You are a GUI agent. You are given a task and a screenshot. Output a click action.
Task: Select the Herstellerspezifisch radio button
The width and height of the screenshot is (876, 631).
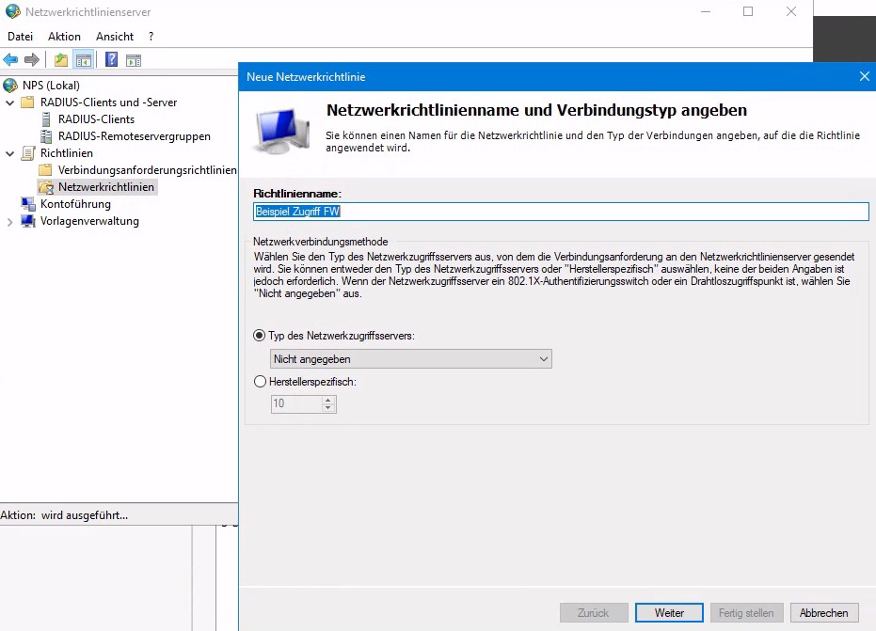[x=260, y=382]
